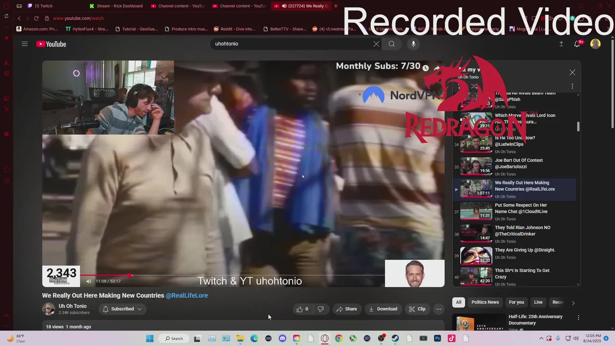Image resolution: width=615 pixels, height=346 pixels.
Task: Select the Politics News chip
Action: (485, 302)
